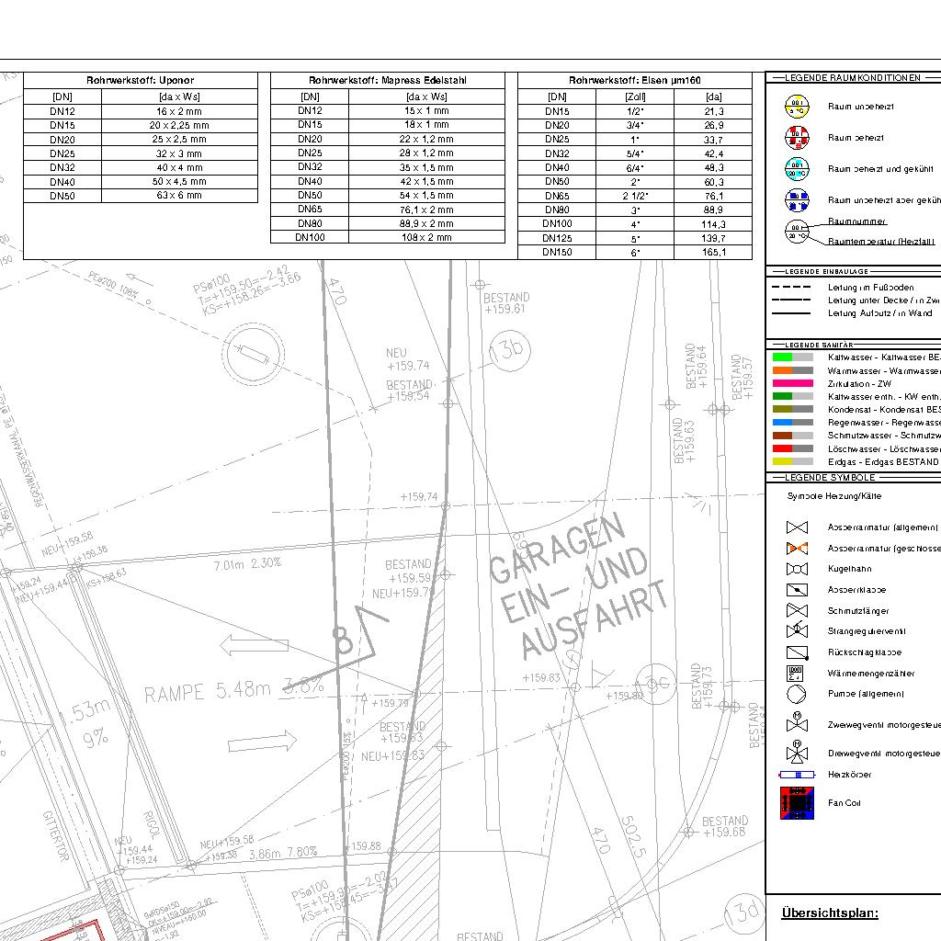Select the red Löschwasser color swatch
Screen dimensions: 941x941
(792, 448)
